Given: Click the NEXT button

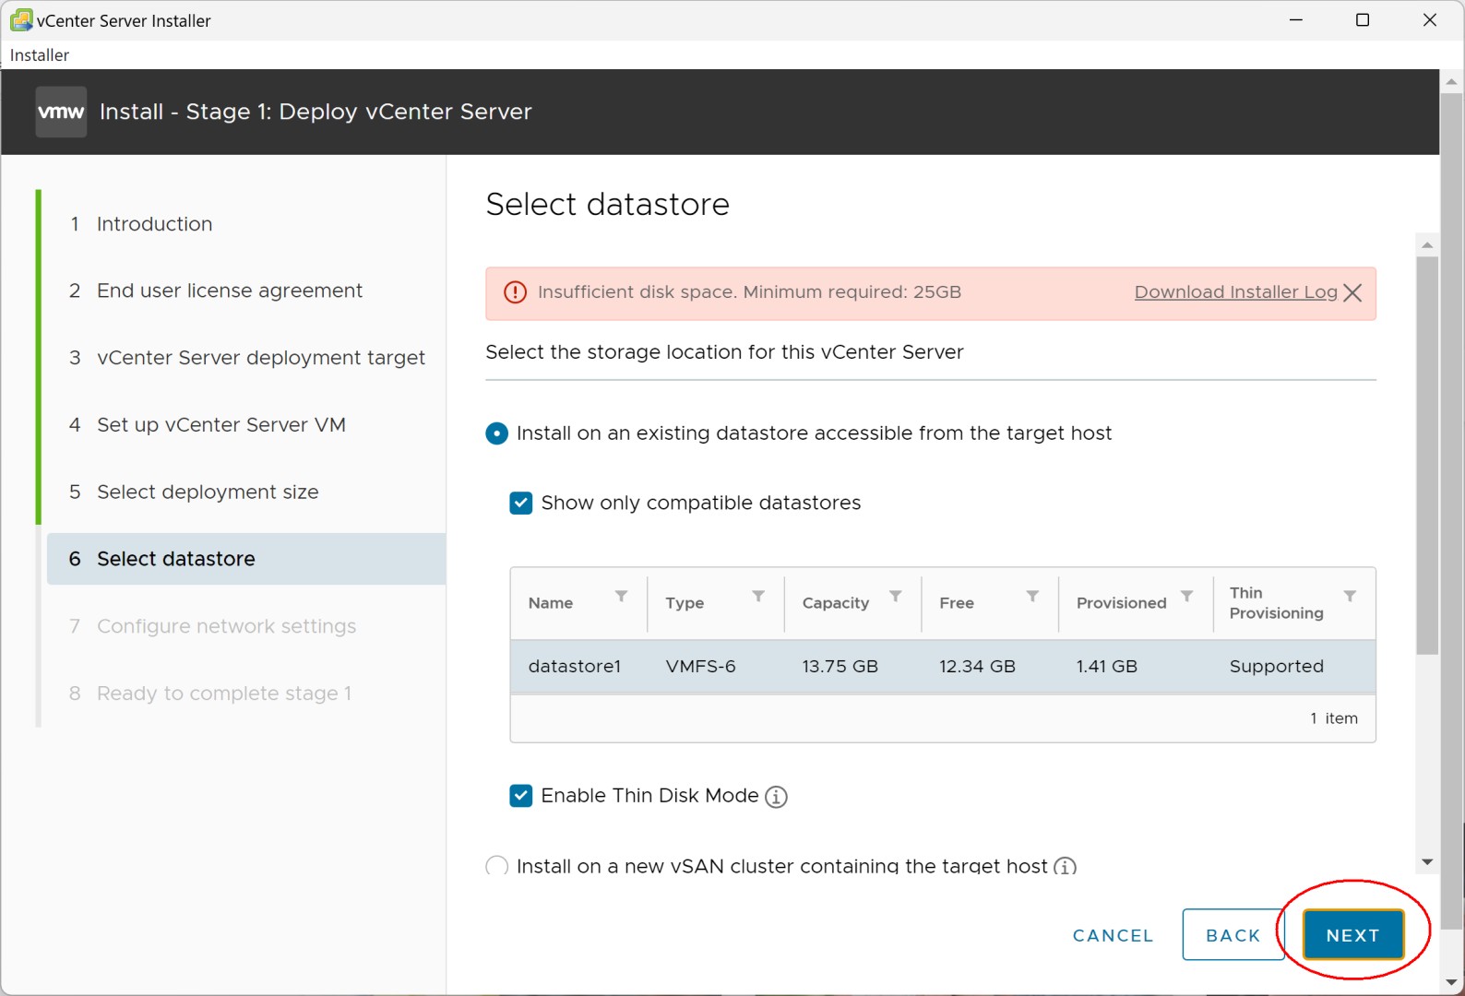Looking at the screenshot, I should pos(1352,935).
